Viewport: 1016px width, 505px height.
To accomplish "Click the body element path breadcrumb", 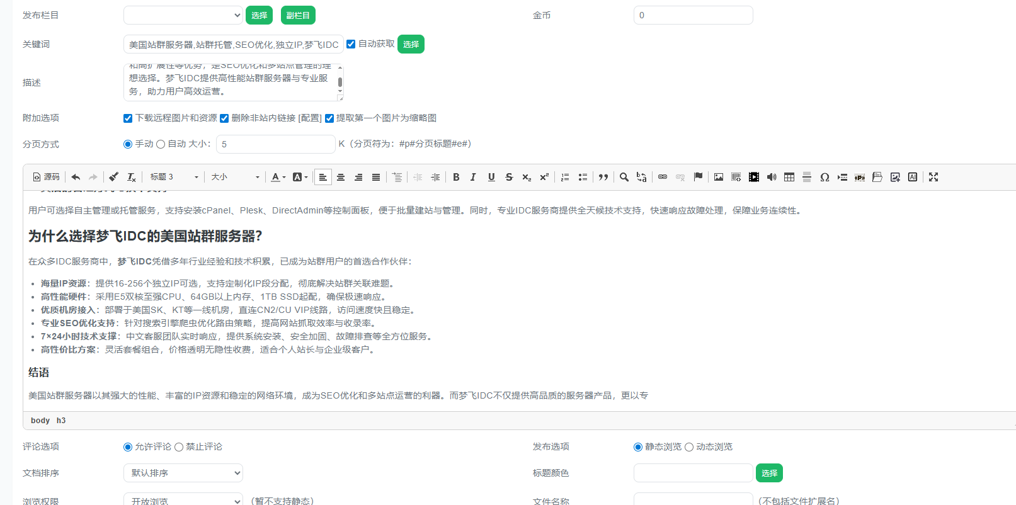I will 40,421.
